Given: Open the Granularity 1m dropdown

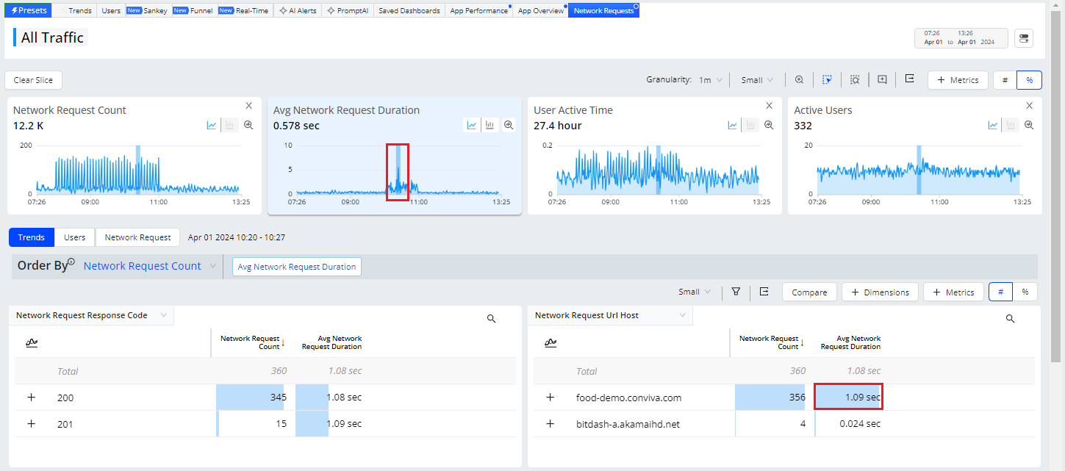Looking at the screenshot, I should [711, 80].
